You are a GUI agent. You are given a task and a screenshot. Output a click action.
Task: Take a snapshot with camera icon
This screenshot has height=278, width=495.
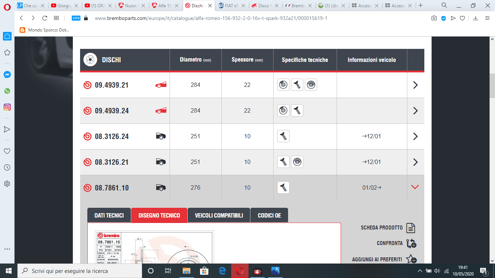[434, 18]
